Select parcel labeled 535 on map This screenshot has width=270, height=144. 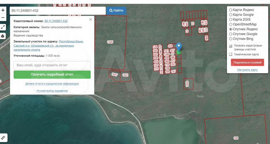coord(156,69)
